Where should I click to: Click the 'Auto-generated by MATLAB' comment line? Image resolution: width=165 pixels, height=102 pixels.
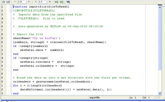click(58, 26)
